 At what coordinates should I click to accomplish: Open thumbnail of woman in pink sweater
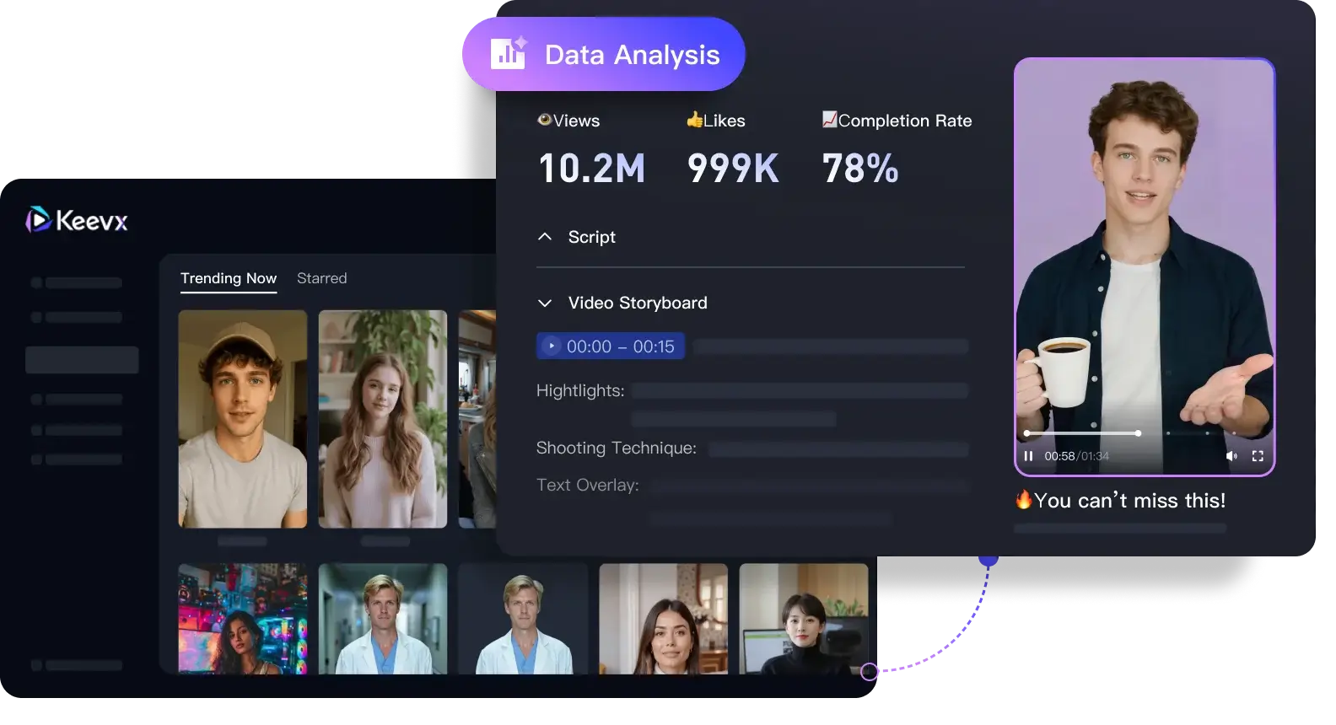383,419
